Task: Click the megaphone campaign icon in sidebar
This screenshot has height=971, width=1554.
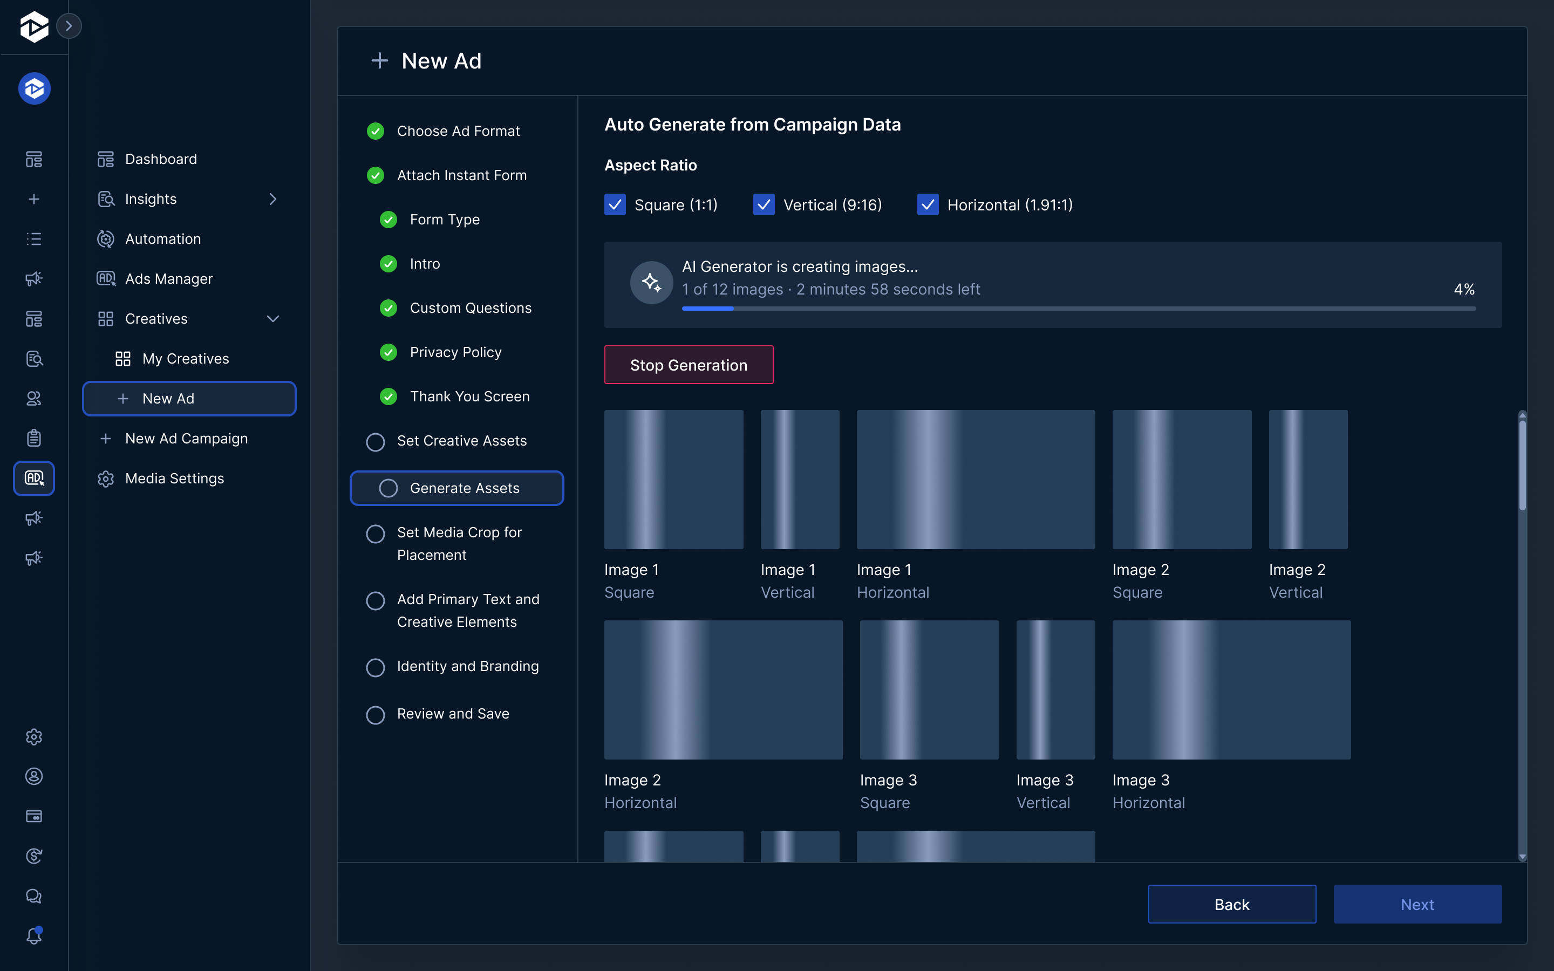Action: click(x=33, y=278)
